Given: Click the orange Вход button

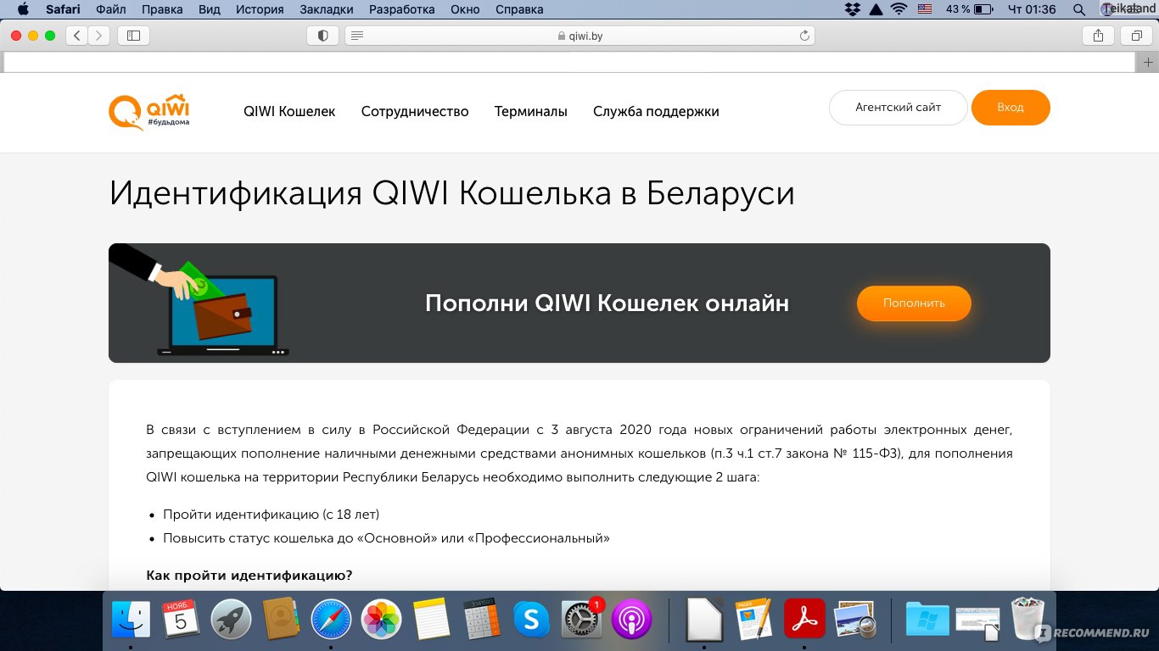Looking at the screenshot, I should (1011, 108).
